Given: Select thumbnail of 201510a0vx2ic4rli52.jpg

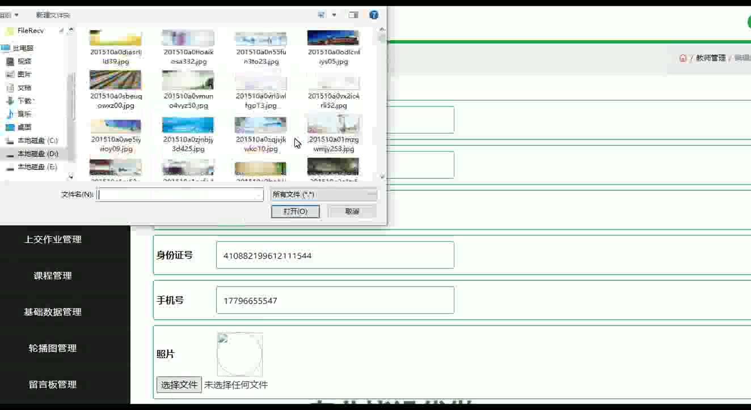Looking at the screenshot, I should pos(333,80).
